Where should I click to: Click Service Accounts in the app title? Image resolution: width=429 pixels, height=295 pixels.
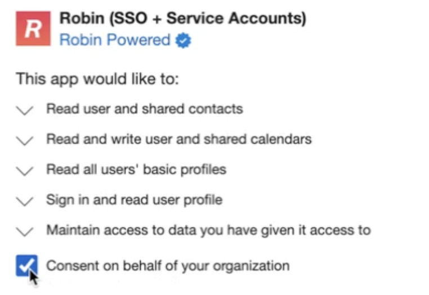tap(236, 19)
